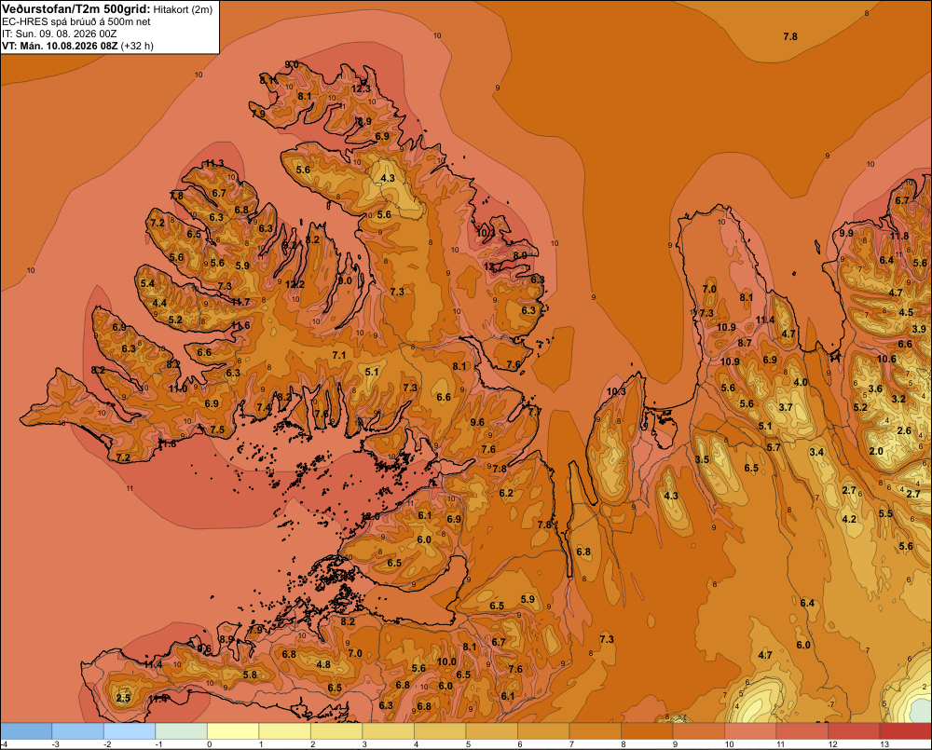Viewport: 932px width, 750px height.
Task: Click the 8.2 label on the western peninsula tip
Action: point(98,370)
